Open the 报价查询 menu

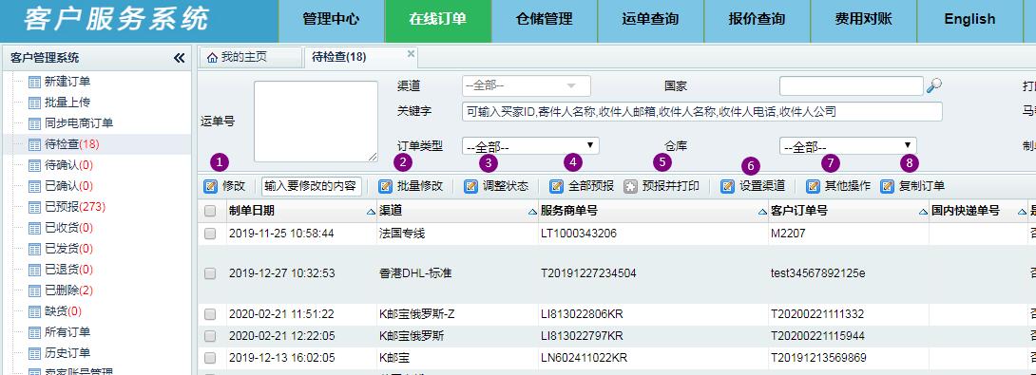[758, 20]
